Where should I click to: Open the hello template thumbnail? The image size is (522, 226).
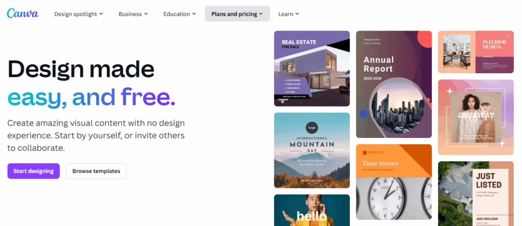(311, 210)
